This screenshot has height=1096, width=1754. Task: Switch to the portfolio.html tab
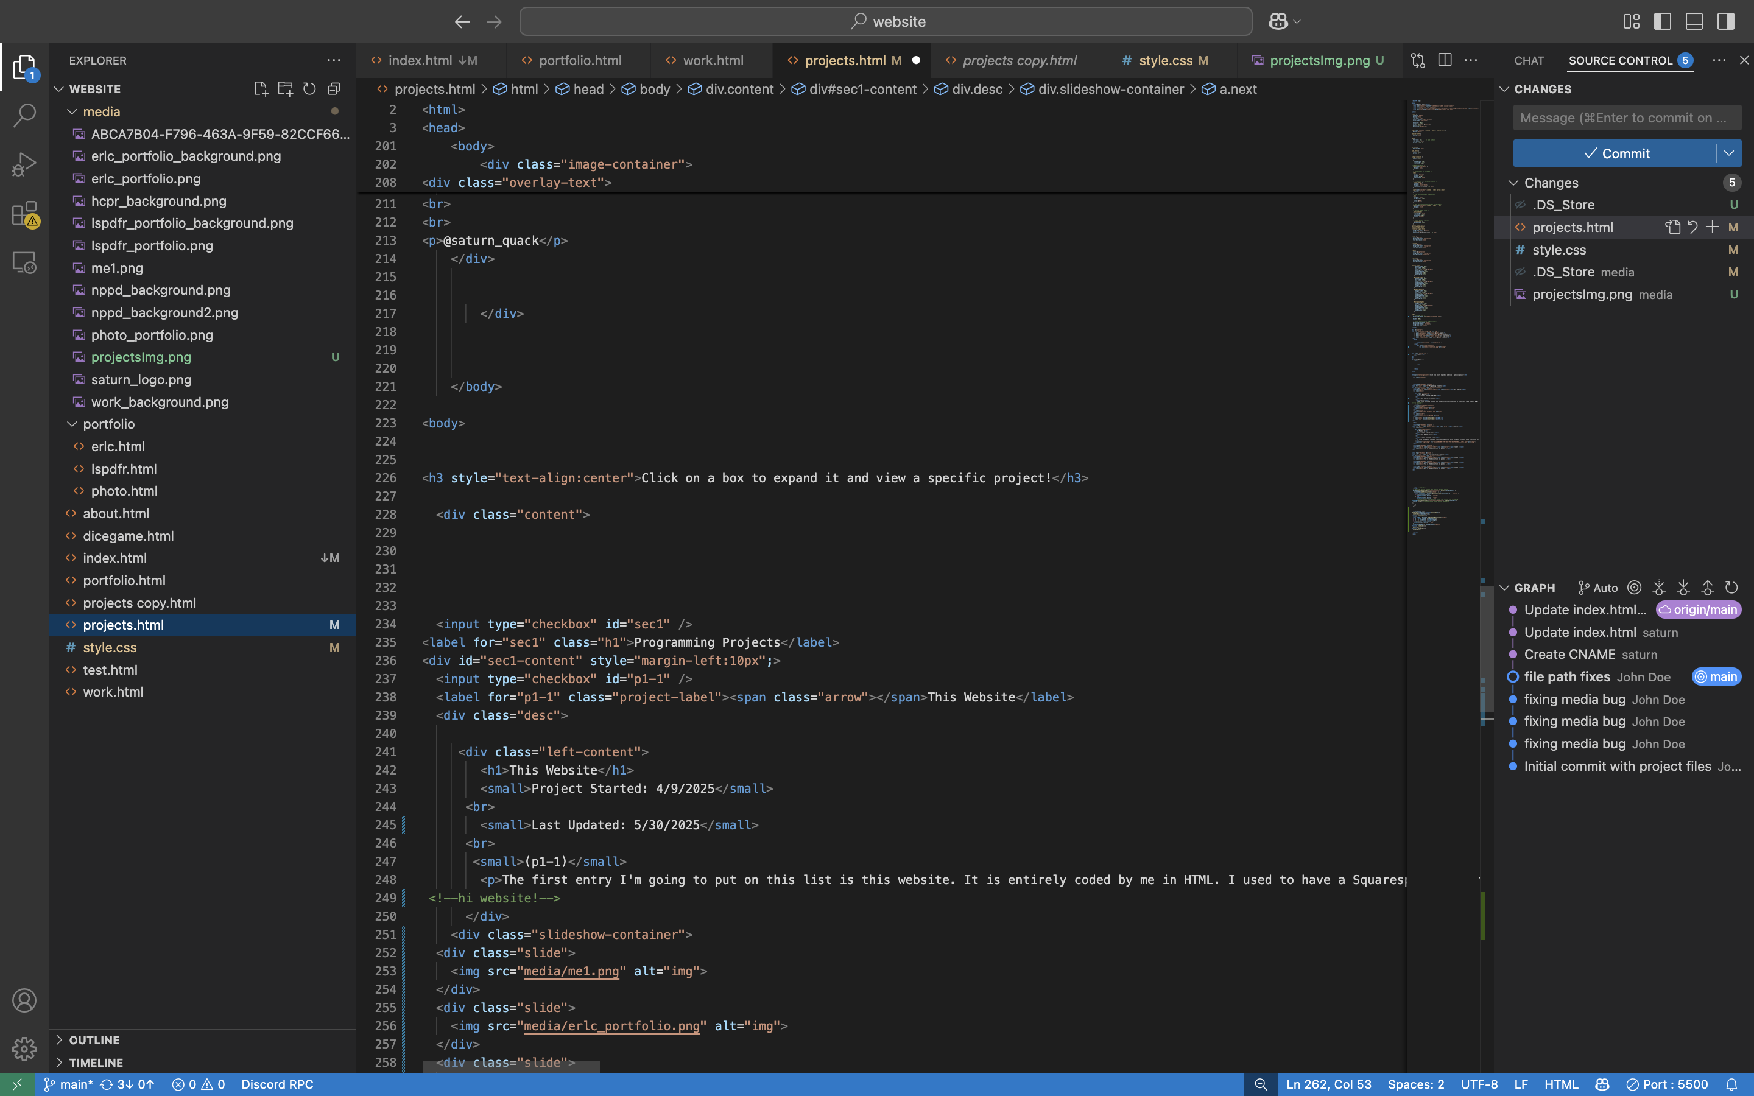pyautogui.click(x=580, y=60)
